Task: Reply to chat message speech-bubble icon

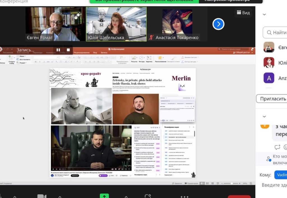Action: click(277, 147)
